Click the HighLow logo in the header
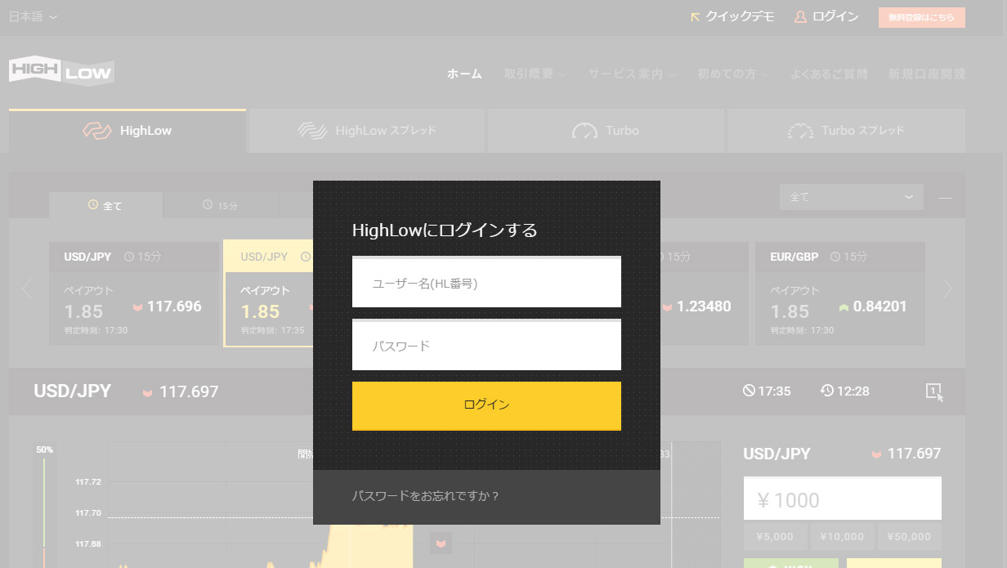Image resolution: width=1007 pixels, height=568 pixels. [61, 72]
